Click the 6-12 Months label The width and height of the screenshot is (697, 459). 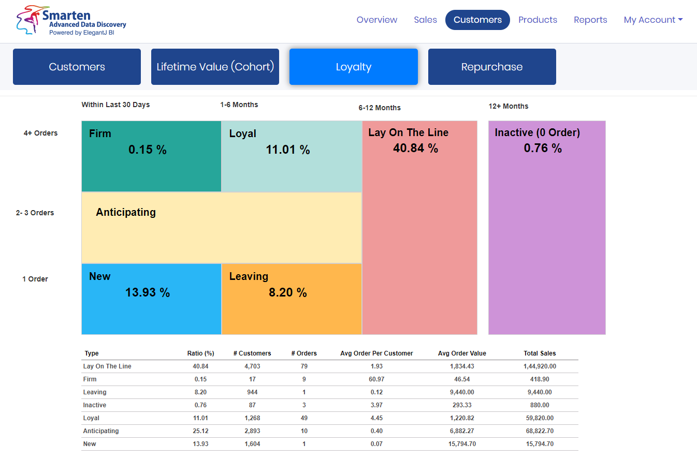click(380, 108)
